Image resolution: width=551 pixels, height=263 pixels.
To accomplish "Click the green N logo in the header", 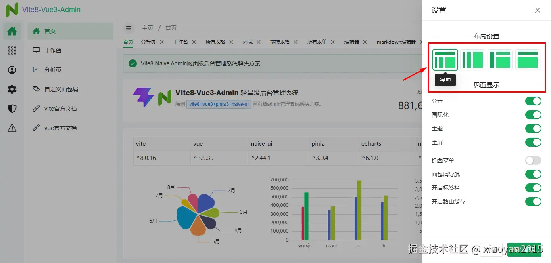I will click(x=12, y=10).
